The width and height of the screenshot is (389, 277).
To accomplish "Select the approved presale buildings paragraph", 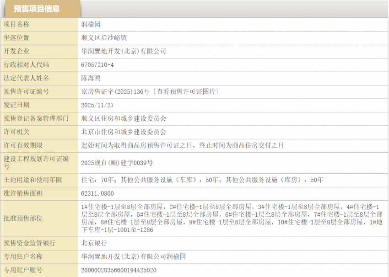I will pos(232,218).
